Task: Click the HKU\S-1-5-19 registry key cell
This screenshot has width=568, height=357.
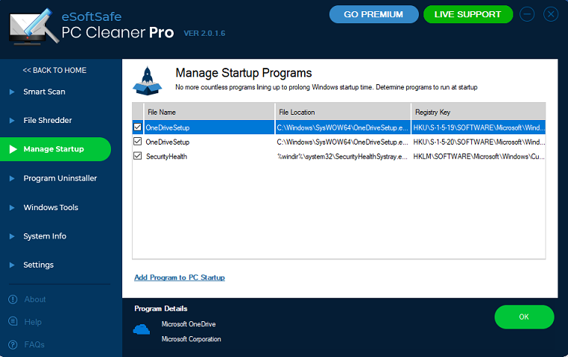Action: 479,127
